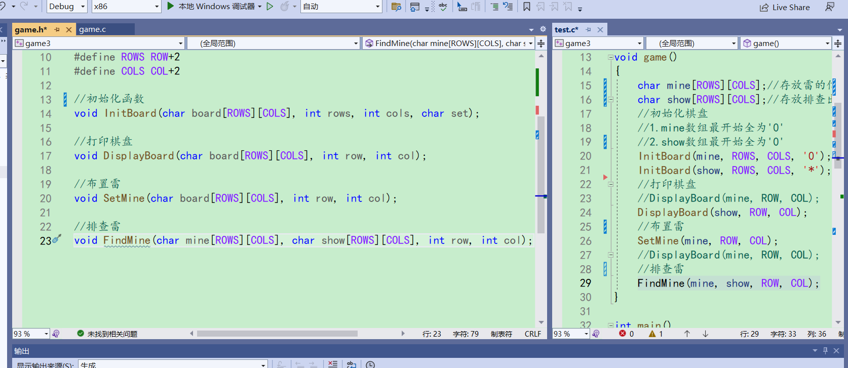Screen dimensions: 848x368
Task: Click the IntelliCode icon in left status bar
Action: tap(56, 334)
